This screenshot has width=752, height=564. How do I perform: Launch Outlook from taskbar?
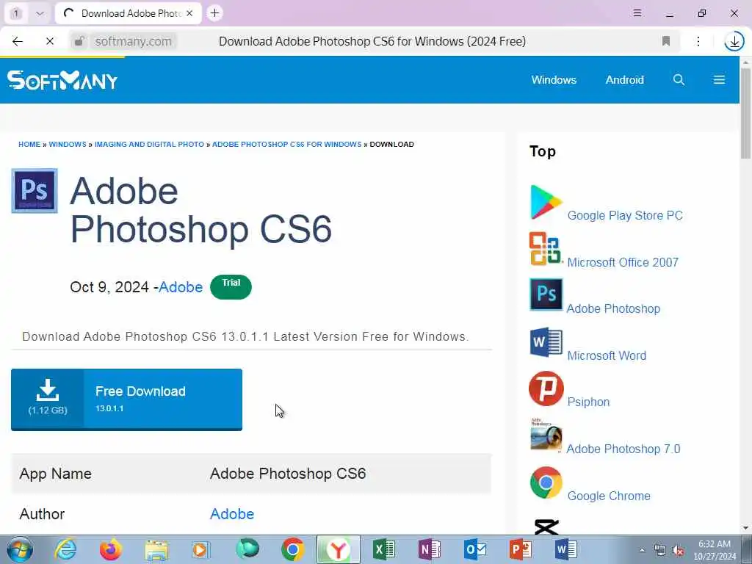pyautogui.click(x=475, y=549)
